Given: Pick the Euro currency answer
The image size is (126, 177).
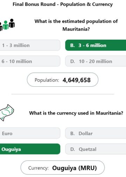Looking at the screenshot, I should click(x=30, y=133).
